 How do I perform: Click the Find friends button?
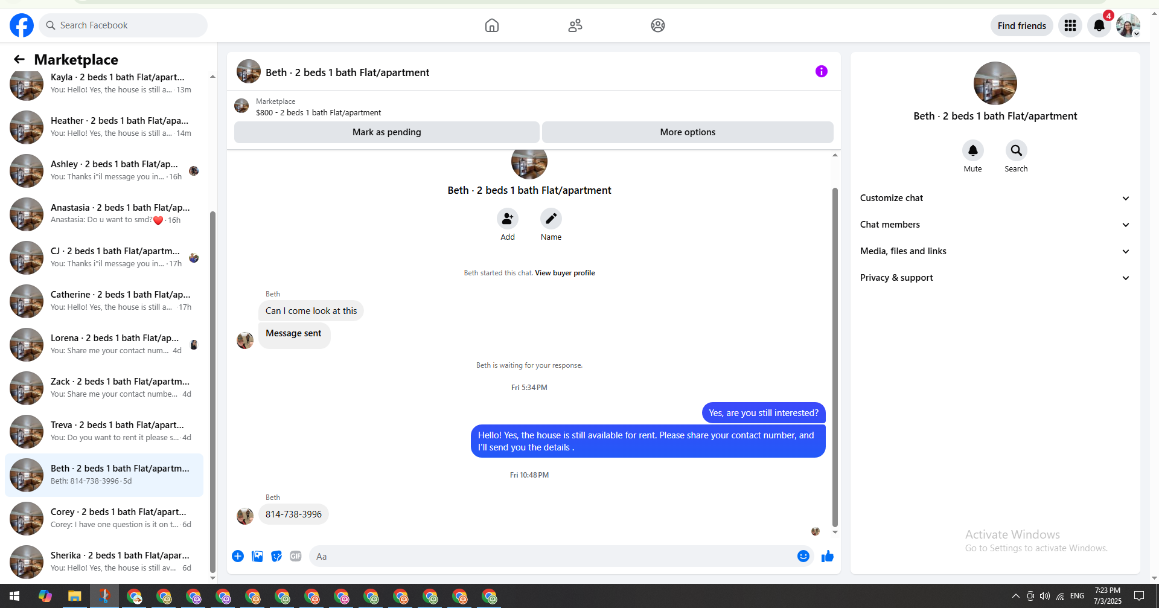pos(1022,25)
